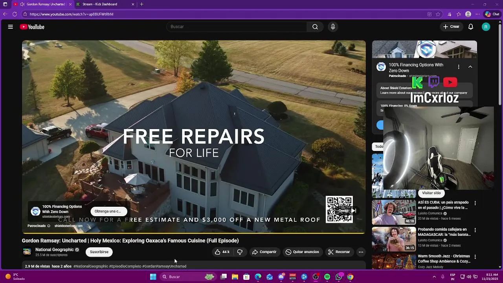
Task: Open Windows Start menu
Action: coord(153,277)
